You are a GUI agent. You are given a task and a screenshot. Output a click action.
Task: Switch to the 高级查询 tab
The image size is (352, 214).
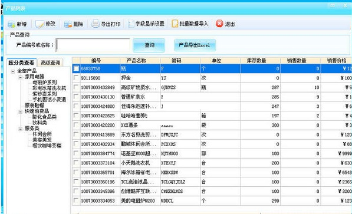pos(51,62)
